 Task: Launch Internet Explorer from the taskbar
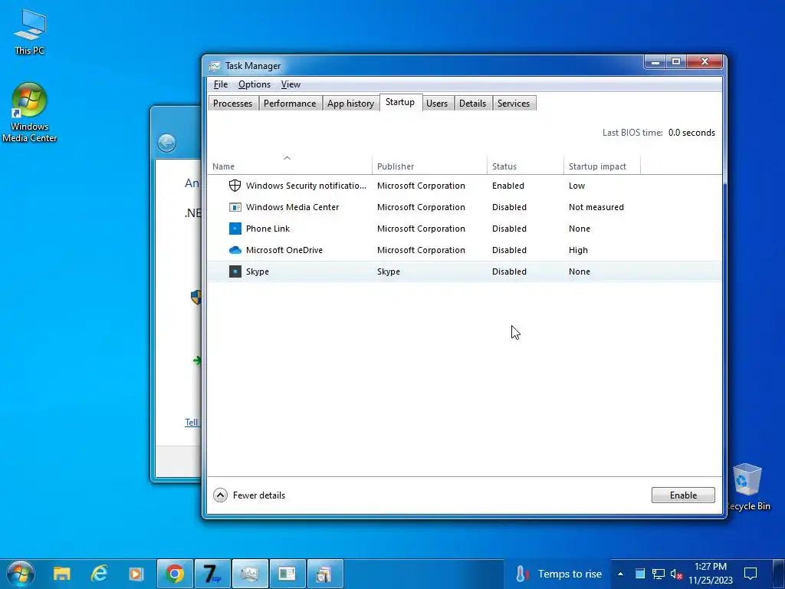99,574
